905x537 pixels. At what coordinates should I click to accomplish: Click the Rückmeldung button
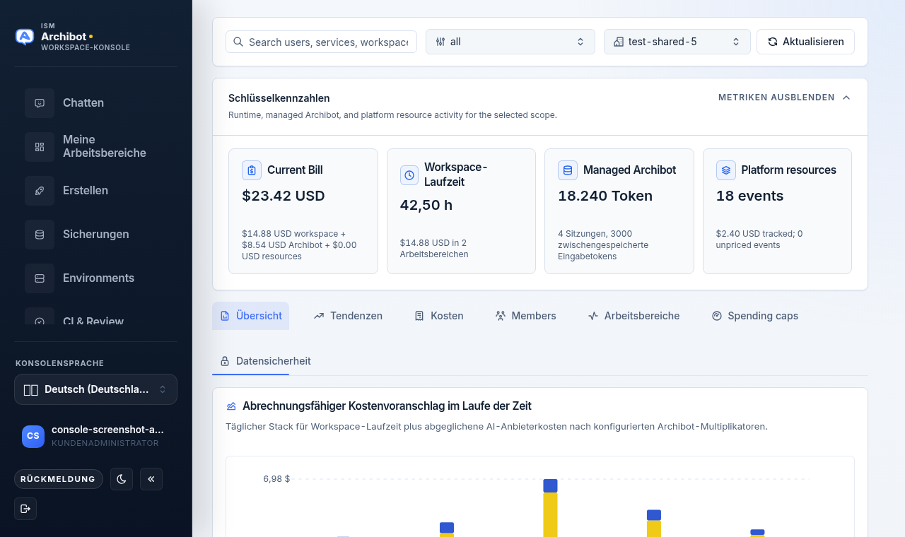click(58, 479)
